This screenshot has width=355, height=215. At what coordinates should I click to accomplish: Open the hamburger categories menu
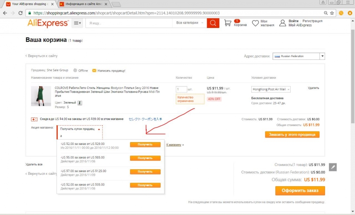[x=78, y=23]
